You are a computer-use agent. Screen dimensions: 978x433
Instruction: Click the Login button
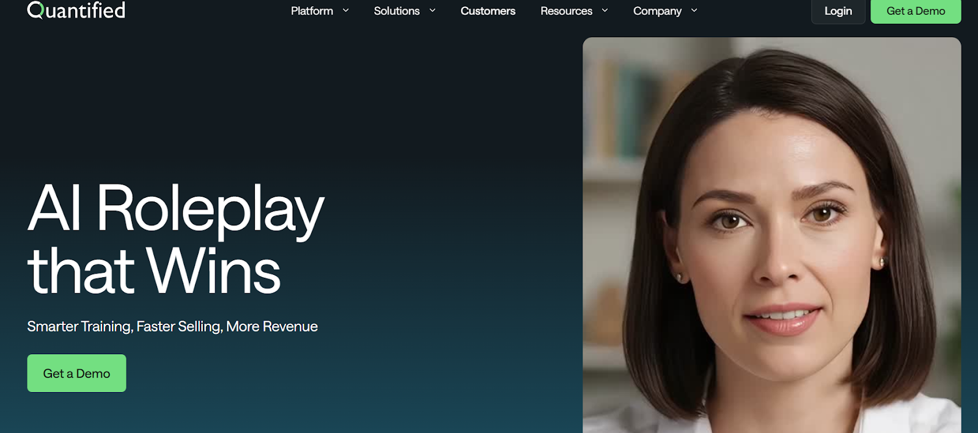pyautogui.click(x=838, y=11)
